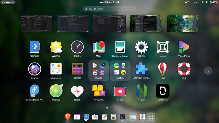The width and height of the screenshot is (219, 123).
Task: Open the Settings gear app
Action: pyautogui.click(x=141, y=47)
